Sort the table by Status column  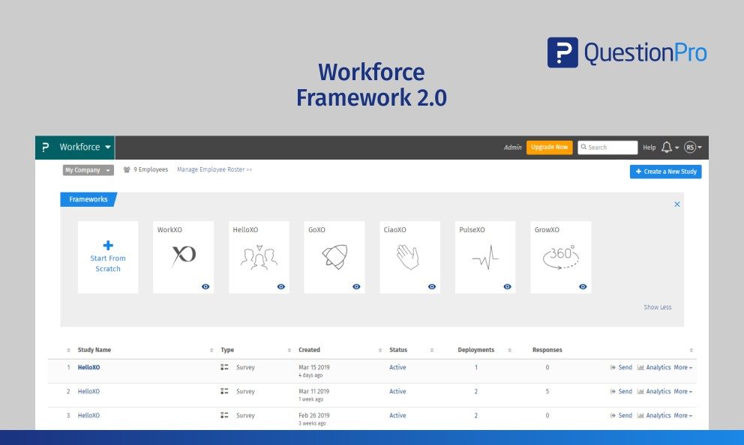[x=398, y=350]
